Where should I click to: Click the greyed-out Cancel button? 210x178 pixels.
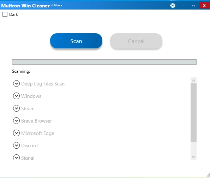tap(136, 41)
